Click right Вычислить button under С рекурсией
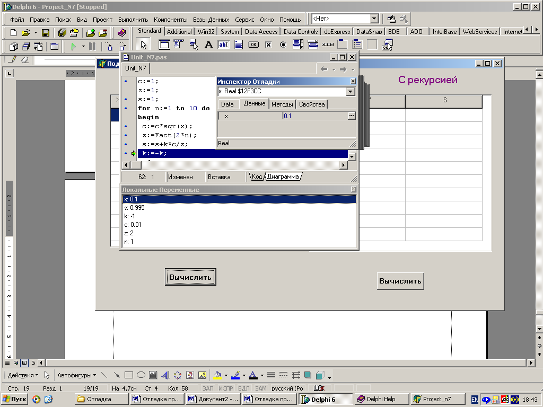 pyautogui.click(x=400, y=281)
